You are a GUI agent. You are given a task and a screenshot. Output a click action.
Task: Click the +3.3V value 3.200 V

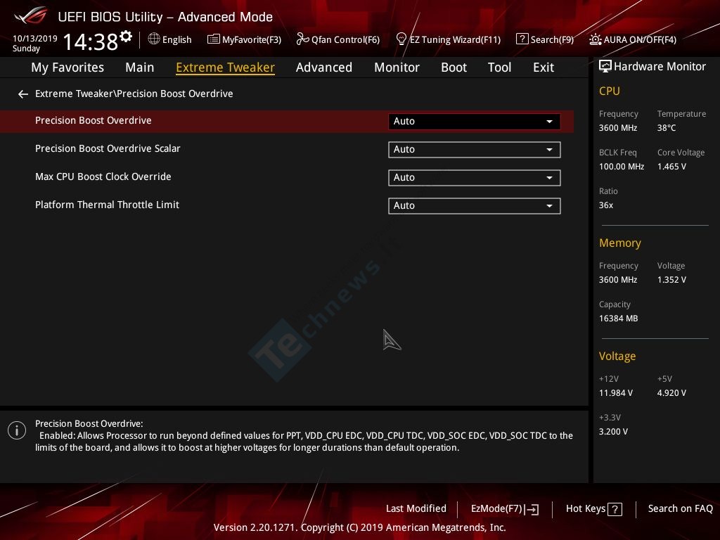[613, 432]
